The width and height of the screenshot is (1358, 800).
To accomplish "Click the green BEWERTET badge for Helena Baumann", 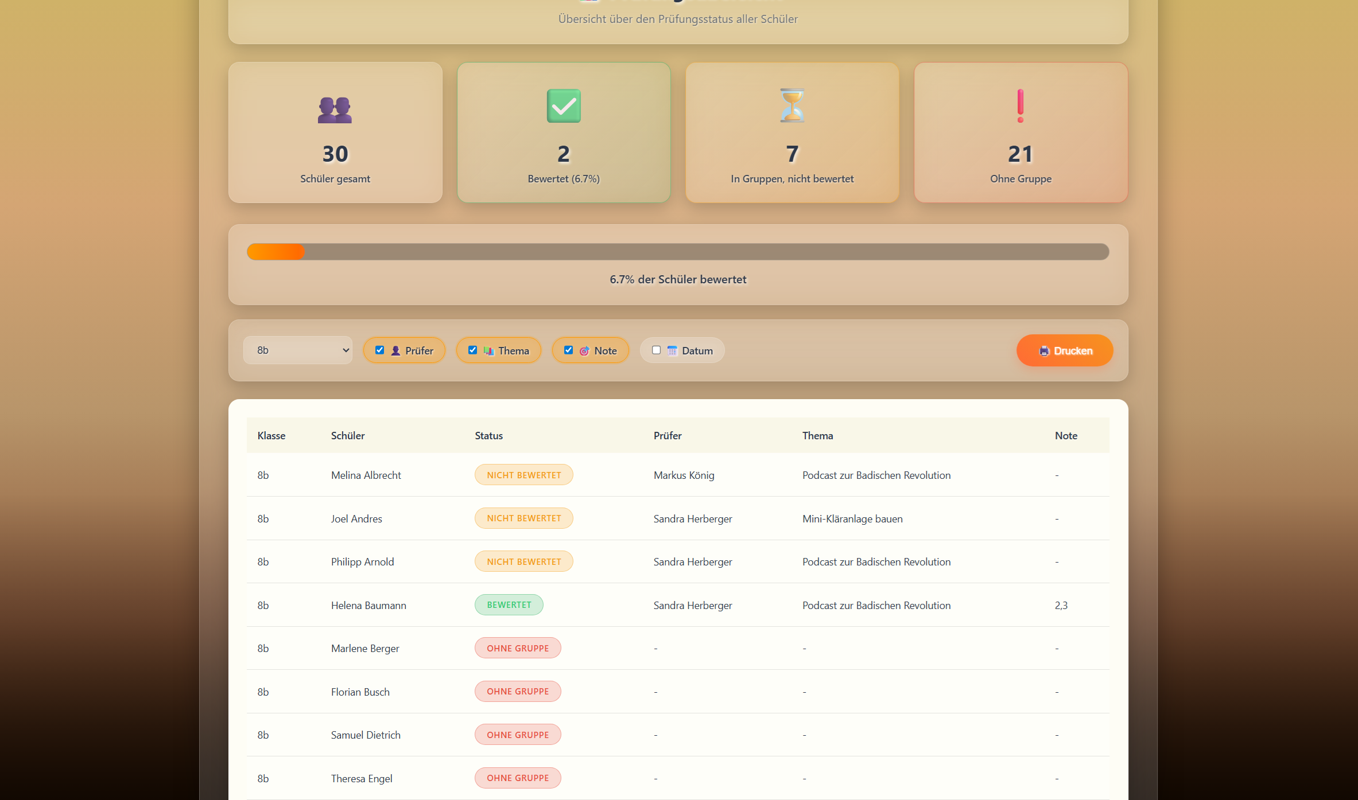I will pos(509,605).
